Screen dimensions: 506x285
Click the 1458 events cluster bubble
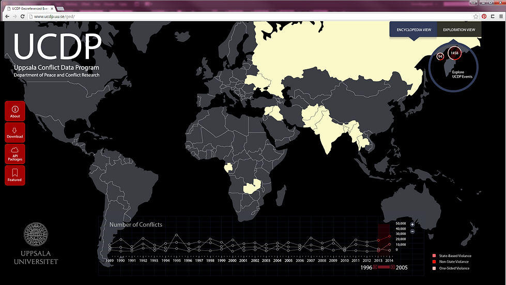pyautogui.click(x=454, y=53)
